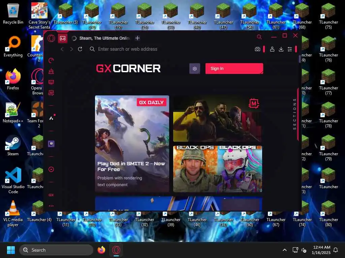This screenshot has width=345, height=258.
Task: Click the taskbar Search box
Action: pyautogui.click(x=56, y=250)
